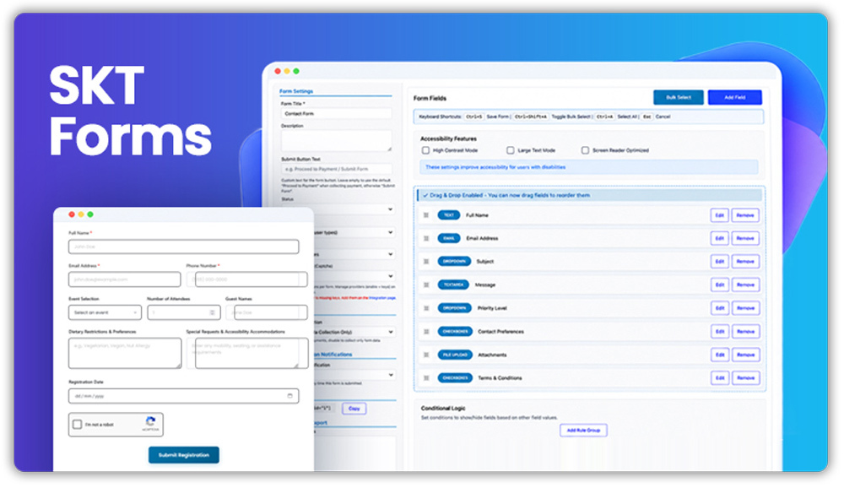The width and height of the screenshot is (844, 488).
Task: Click the Phone Number input field
Action: pos(247,279)
